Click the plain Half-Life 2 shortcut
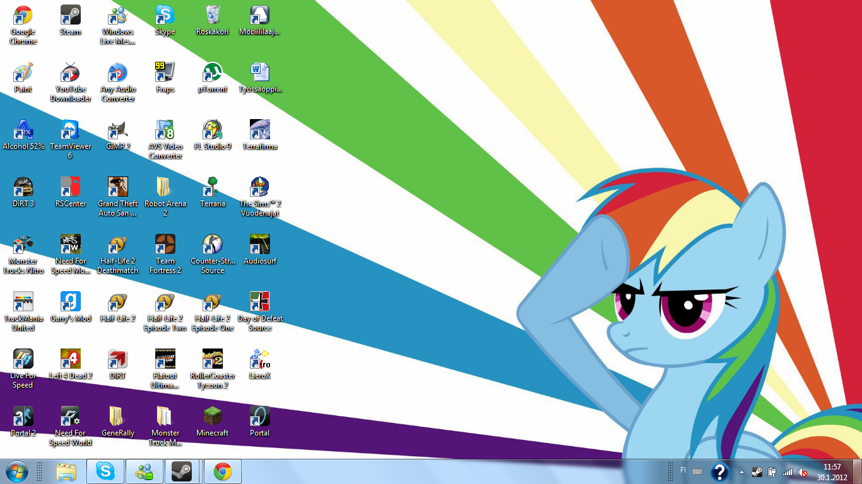This screenshot has width=862, height=484. pyautogui.click(x=118, y=308)
